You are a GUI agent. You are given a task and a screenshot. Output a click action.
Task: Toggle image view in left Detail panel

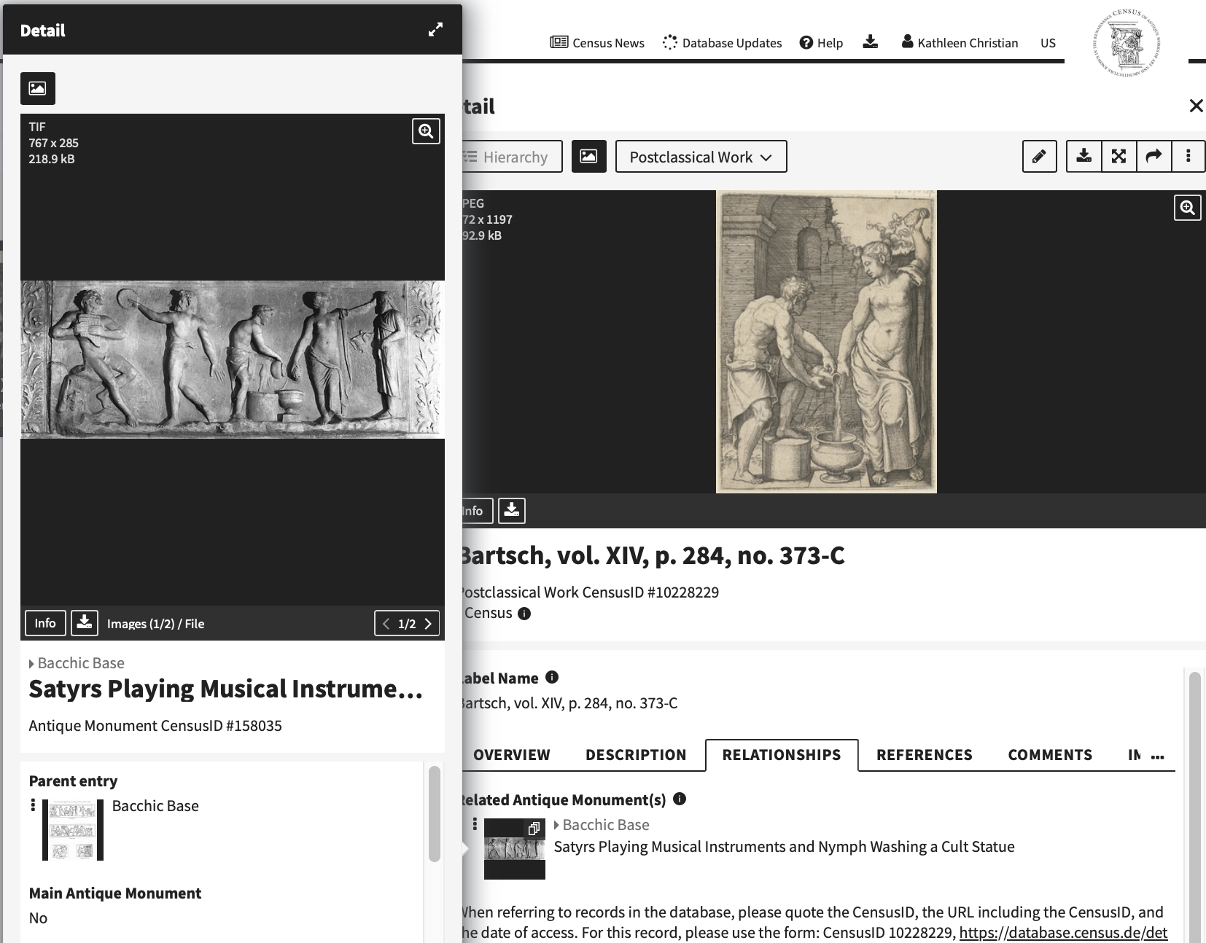point(38,89)
